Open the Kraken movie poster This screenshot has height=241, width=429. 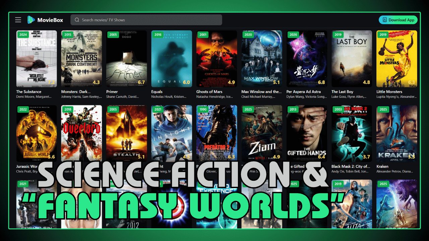coord(397,133)
